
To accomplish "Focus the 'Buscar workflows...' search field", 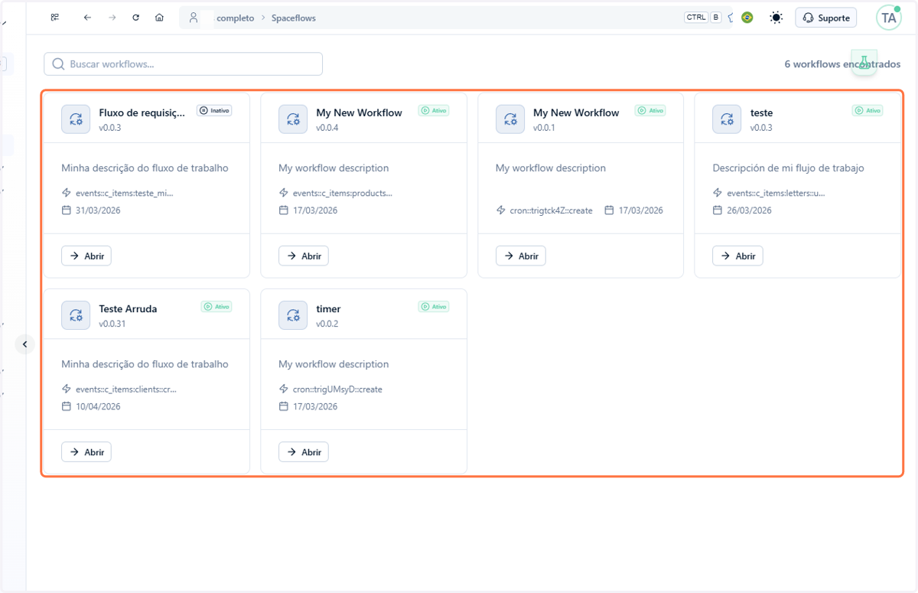I will click(184, 64).
